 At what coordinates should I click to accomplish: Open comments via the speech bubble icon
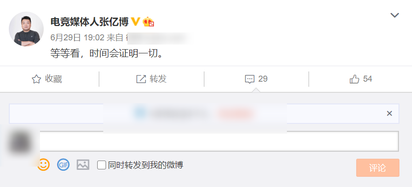tap(249, 79)
